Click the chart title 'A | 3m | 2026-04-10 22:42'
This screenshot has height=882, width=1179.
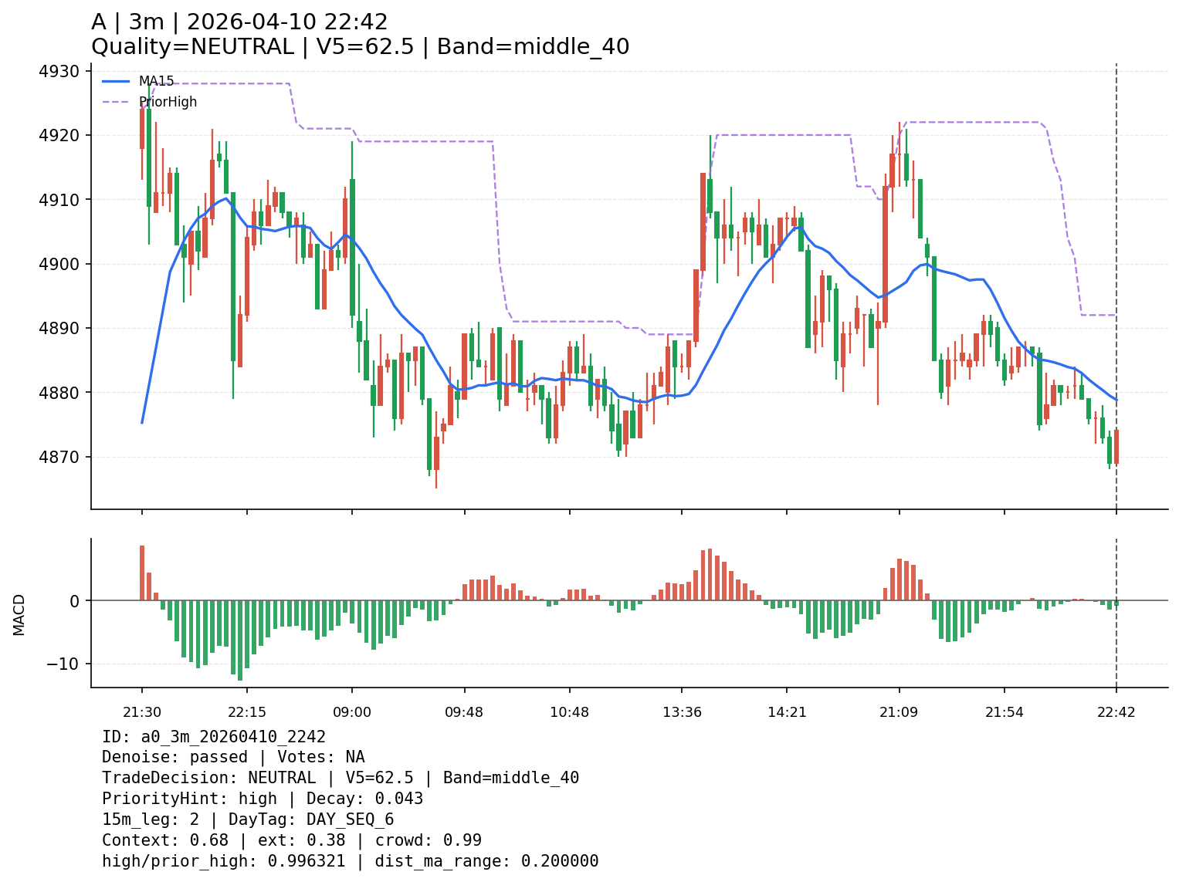coord(239,22)
